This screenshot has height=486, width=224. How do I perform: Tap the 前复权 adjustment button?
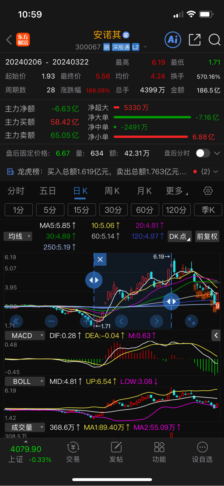click(207, 236)
